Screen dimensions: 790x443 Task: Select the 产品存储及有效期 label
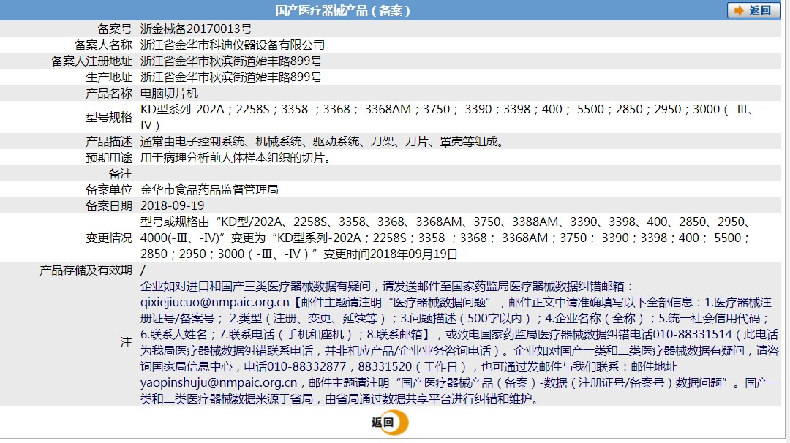[x=86, y=270]
